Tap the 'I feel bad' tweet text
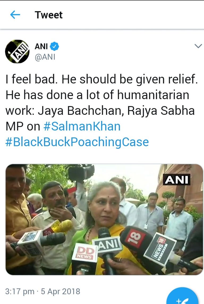This screenshot has height=304, width=204. click(x=31, y=79)
